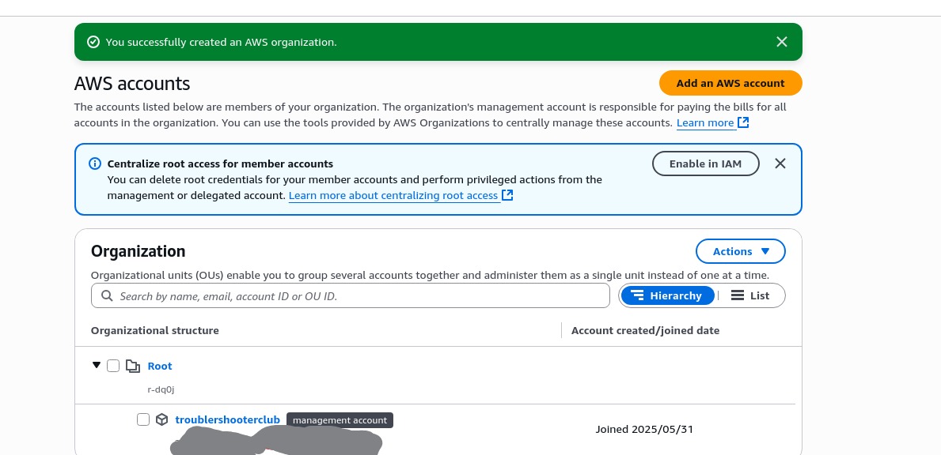Open Learn more about centralizing root access link
This screenshot has width=941, height=455.
pos(393,196)
